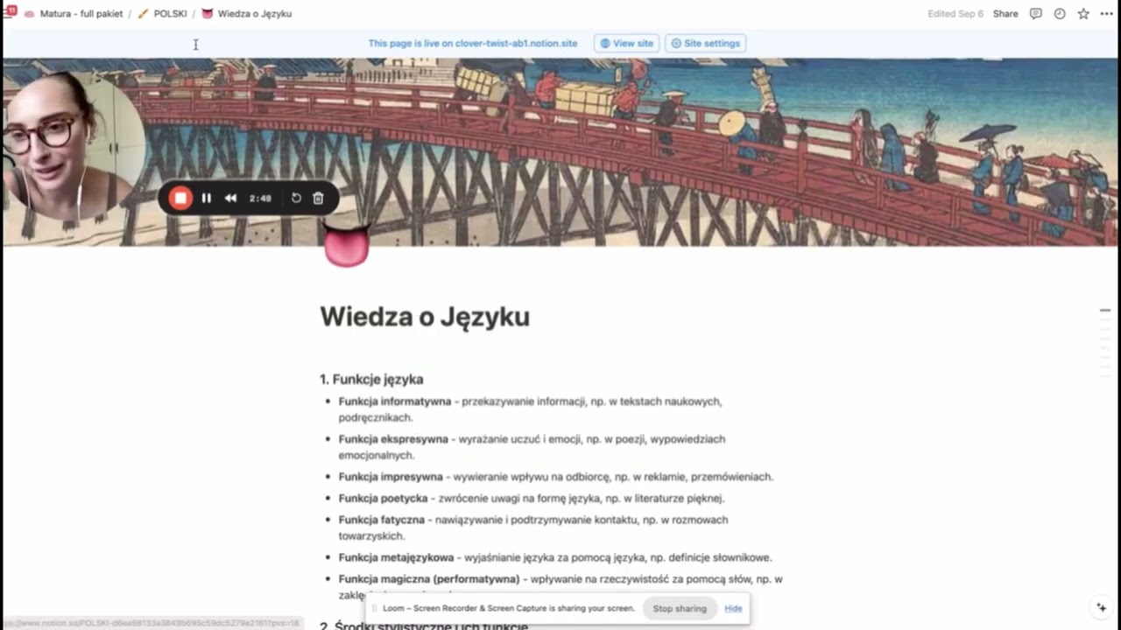Click the View site button
Image resolution: width=1121 pixels, height=630 pixels.
pyautogui.click(x=626, y=43)
